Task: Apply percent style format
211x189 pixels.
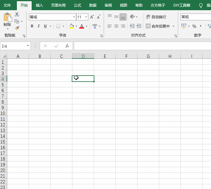Action: (194, 26)
